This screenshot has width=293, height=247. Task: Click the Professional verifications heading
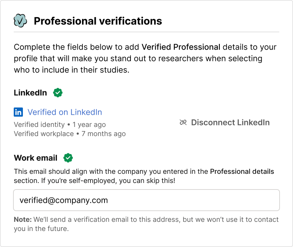(x=98, y=21)
